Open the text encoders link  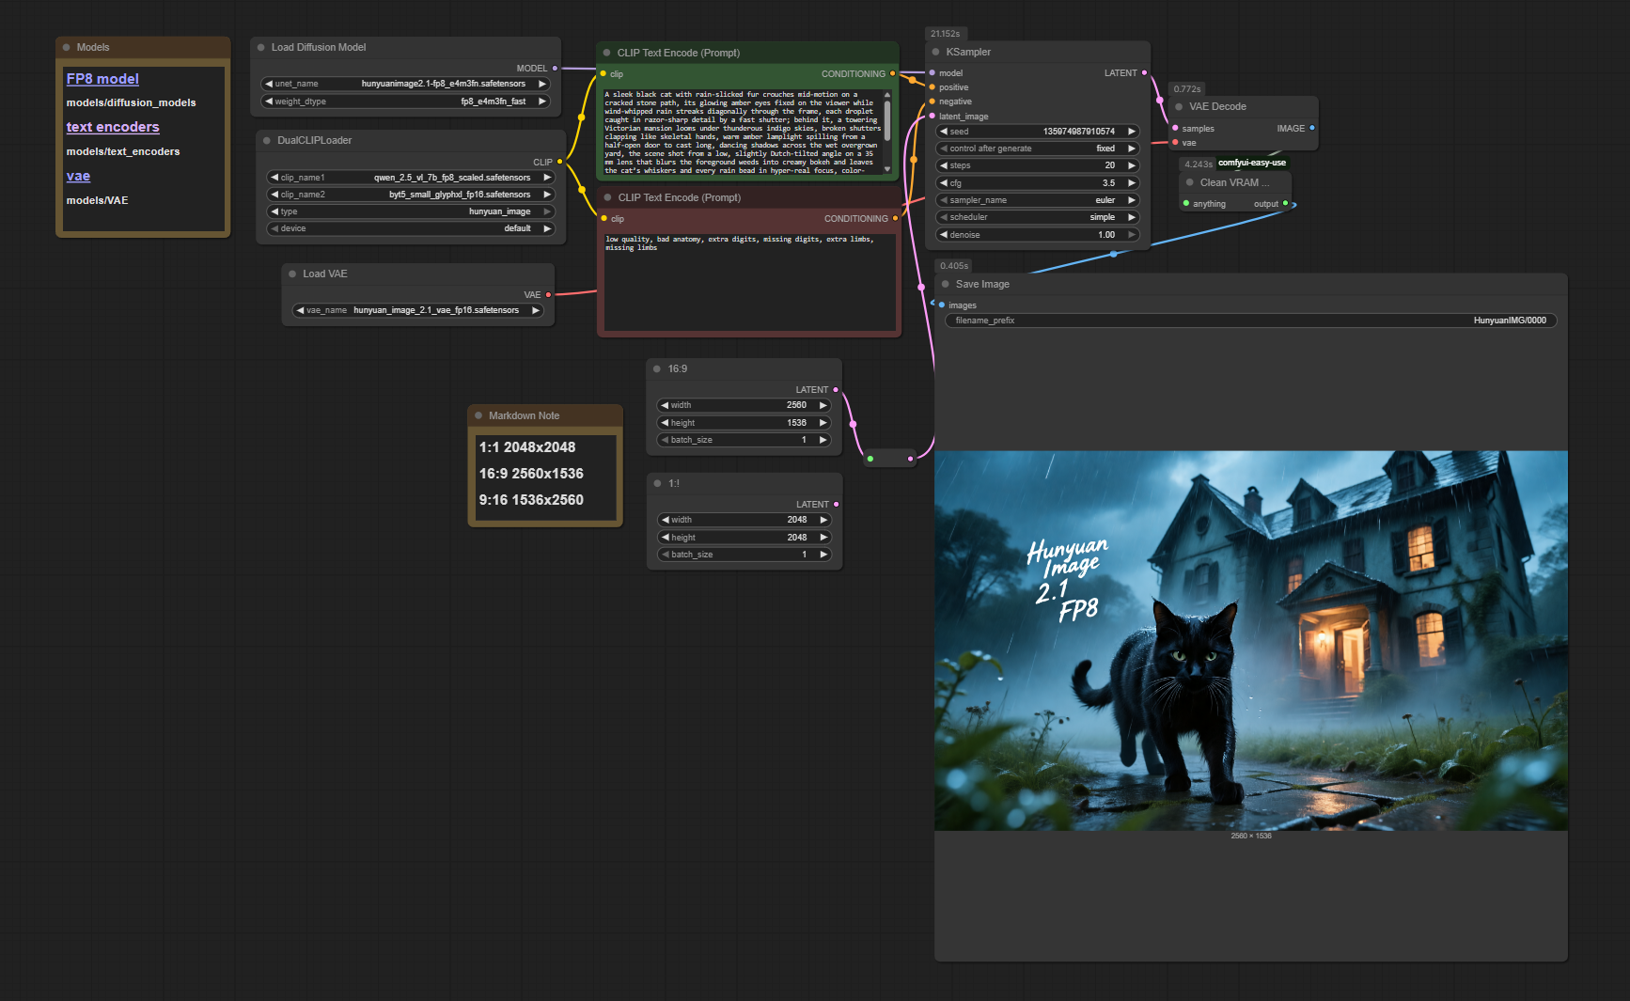(x=113, y=128)
